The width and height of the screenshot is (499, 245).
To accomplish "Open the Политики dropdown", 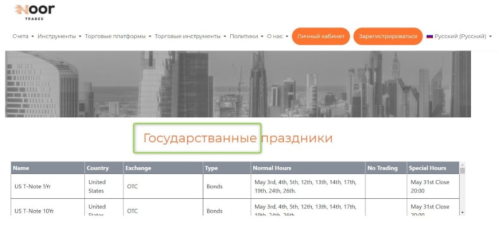I will coord(246,36).
